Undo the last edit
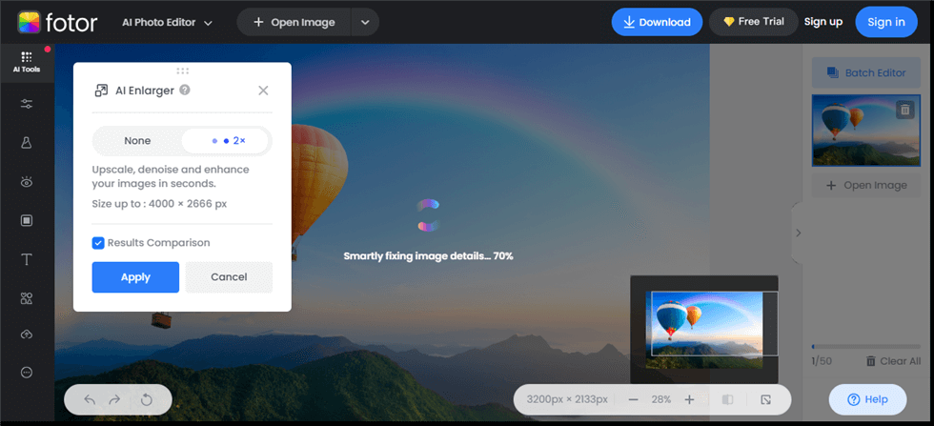The height and width of the screenshot is (426, 934). click(90, 399)
